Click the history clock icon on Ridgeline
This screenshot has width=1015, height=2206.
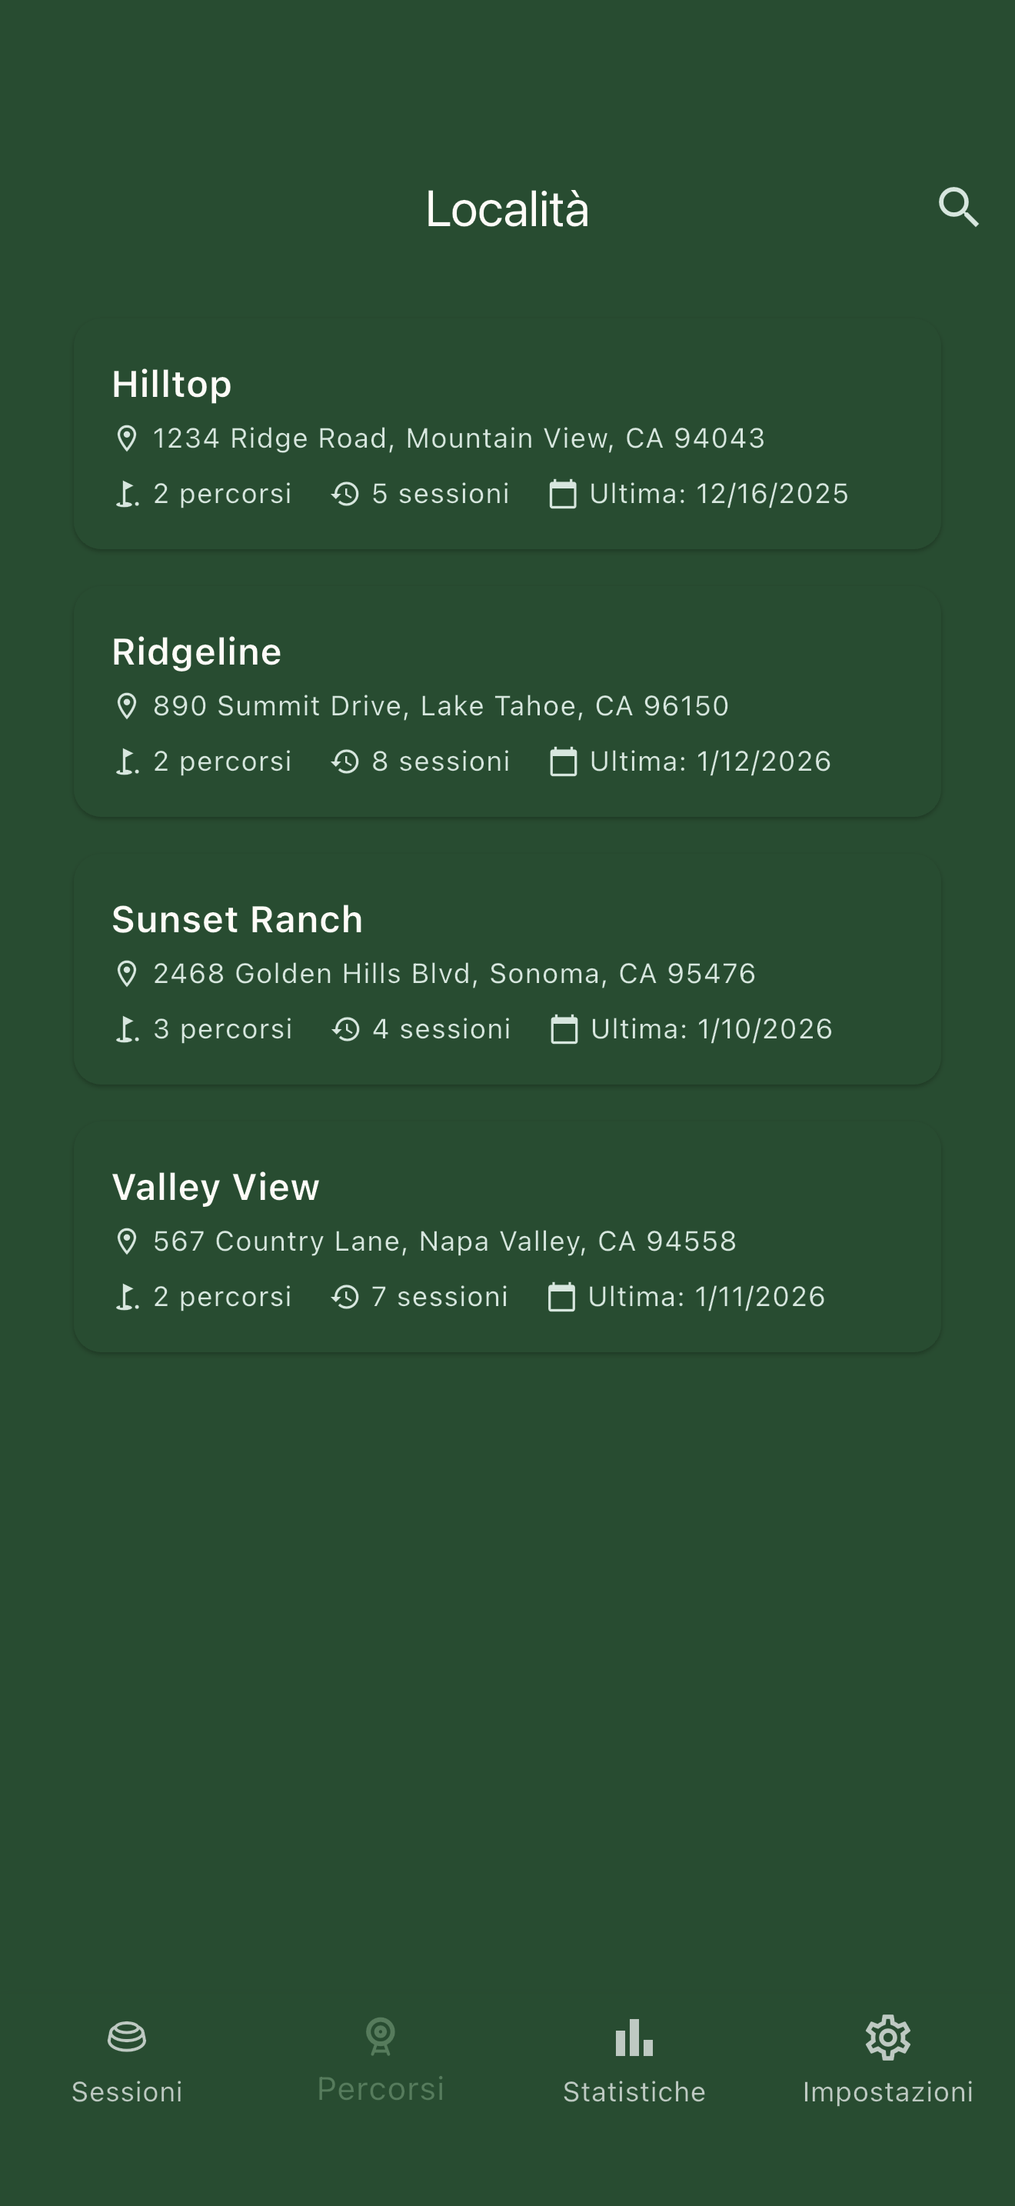pos(345,761)
